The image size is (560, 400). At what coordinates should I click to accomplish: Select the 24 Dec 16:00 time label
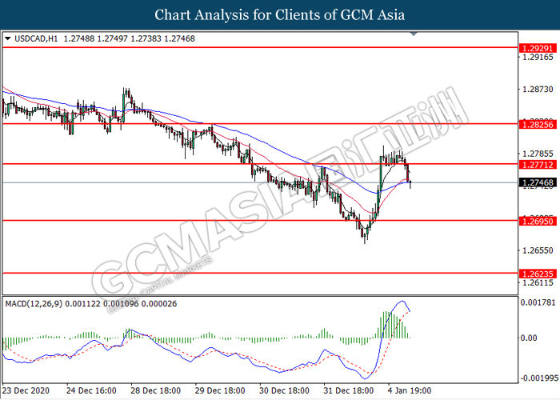pyautogui.click(x=90, y=392)
